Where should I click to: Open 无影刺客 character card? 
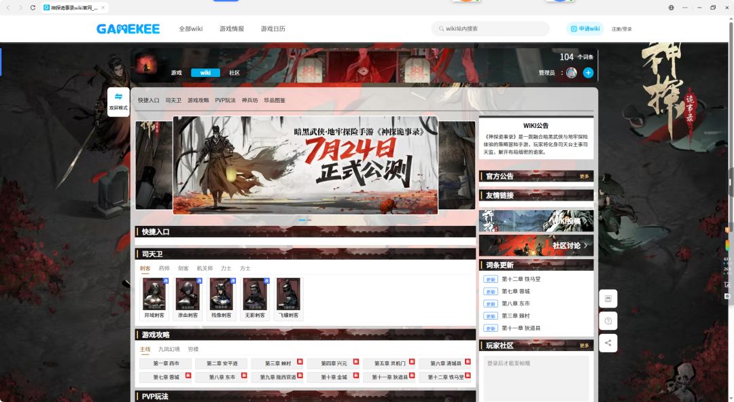coord(255,299)
